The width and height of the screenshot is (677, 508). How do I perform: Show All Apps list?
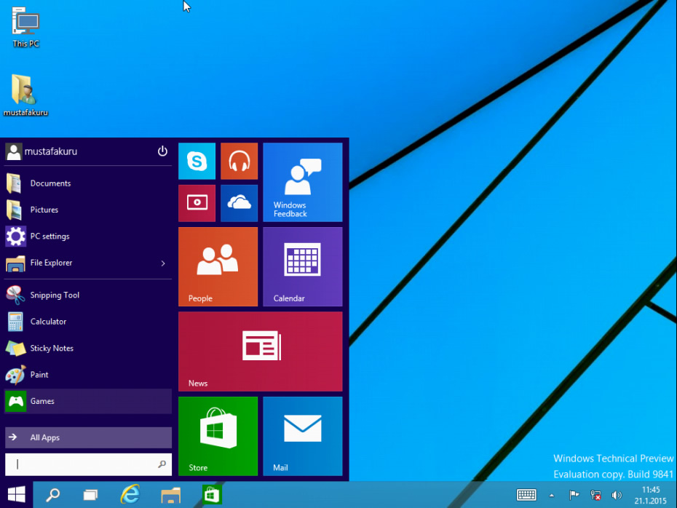pos(88,437)
